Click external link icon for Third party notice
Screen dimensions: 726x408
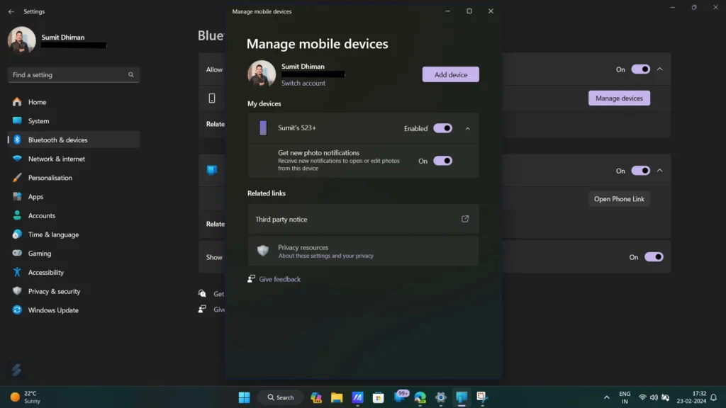(465, 219)
